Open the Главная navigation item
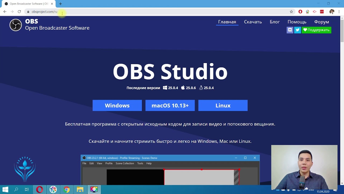 (227, 22)
